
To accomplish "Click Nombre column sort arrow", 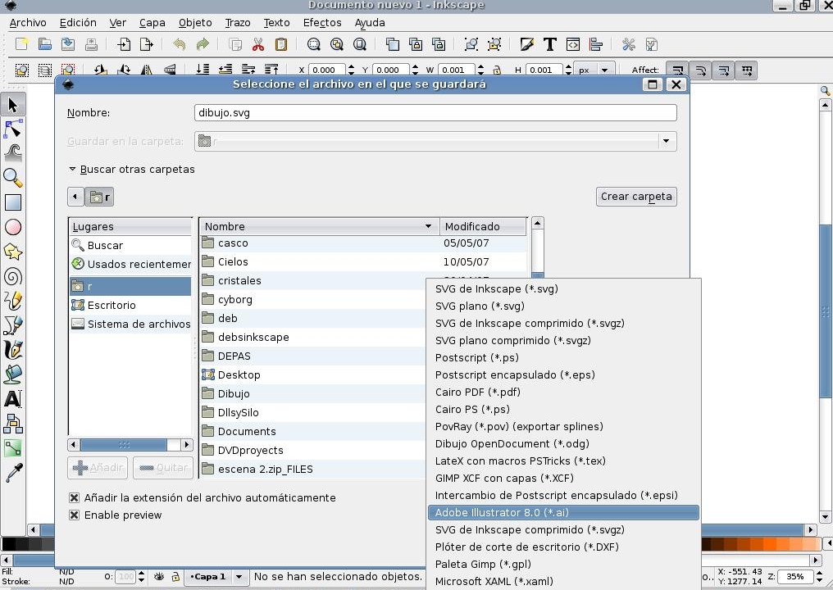I will (x=428, y=226).
